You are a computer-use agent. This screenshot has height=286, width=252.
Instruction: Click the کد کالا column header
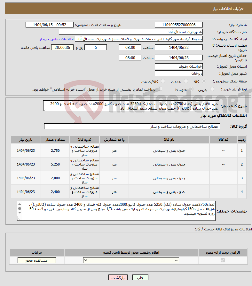coord(223,140)
